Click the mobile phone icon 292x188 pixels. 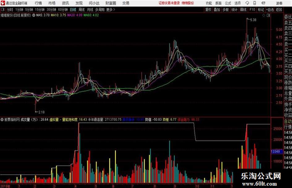255,3
